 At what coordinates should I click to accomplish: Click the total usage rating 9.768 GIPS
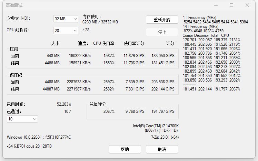(x=135, y=111)
